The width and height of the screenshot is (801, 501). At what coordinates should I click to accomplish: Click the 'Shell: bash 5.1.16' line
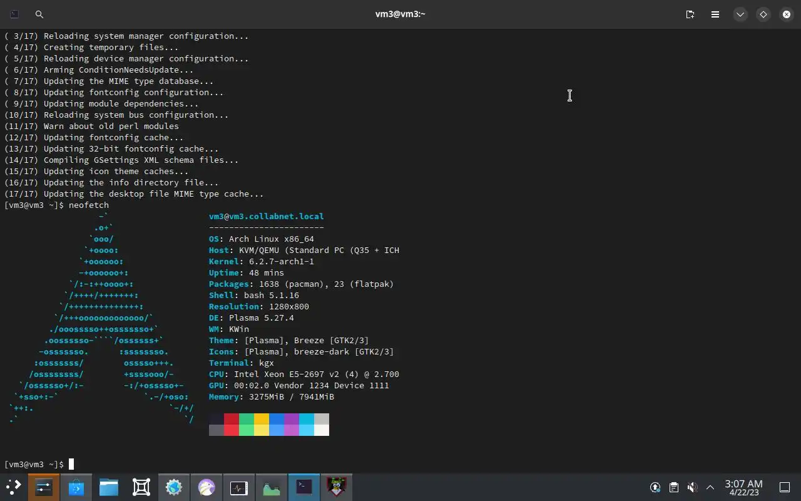point(254,296)
